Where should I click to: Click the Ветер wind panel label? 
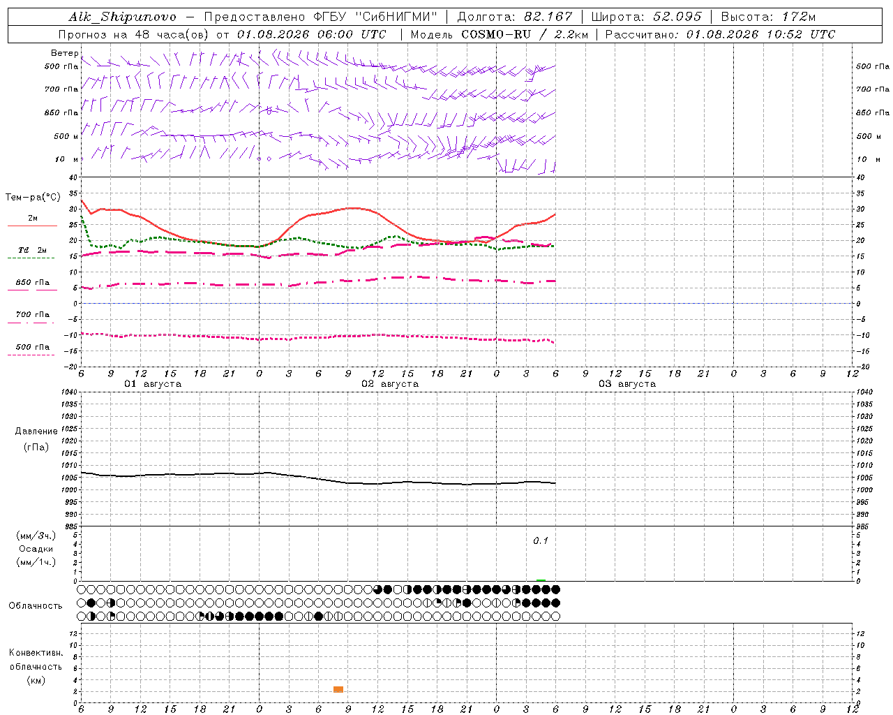64,53
